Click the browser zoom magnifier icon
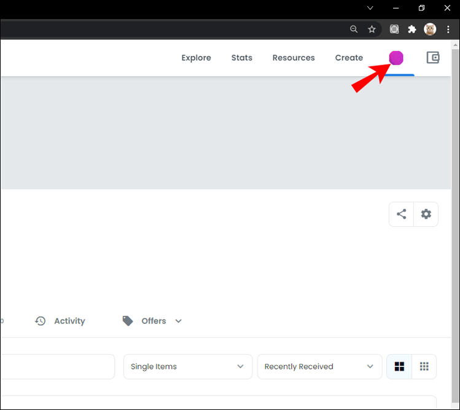 (354, 29)
